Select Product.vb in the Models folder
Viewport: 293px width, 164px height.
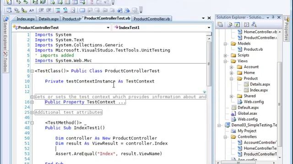253,49
